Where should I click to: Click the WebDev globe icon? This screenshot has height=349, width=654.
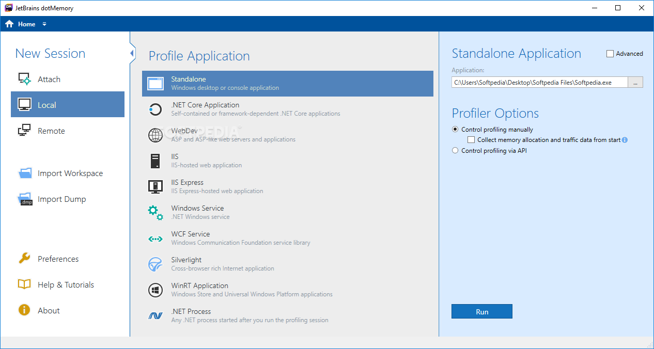155,135
